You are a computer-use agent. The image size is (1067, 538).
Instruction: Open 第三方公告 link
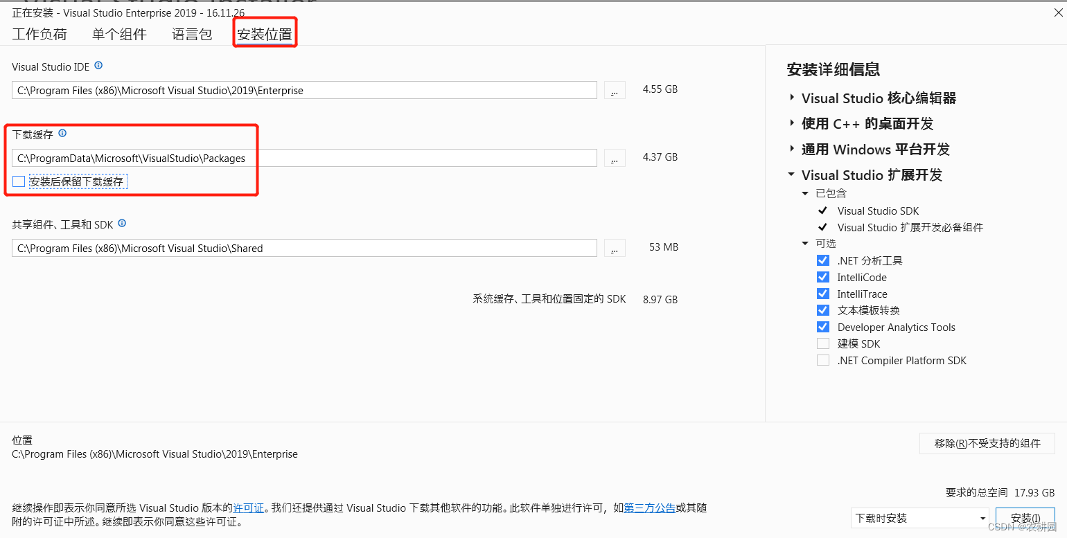[650, 508]
